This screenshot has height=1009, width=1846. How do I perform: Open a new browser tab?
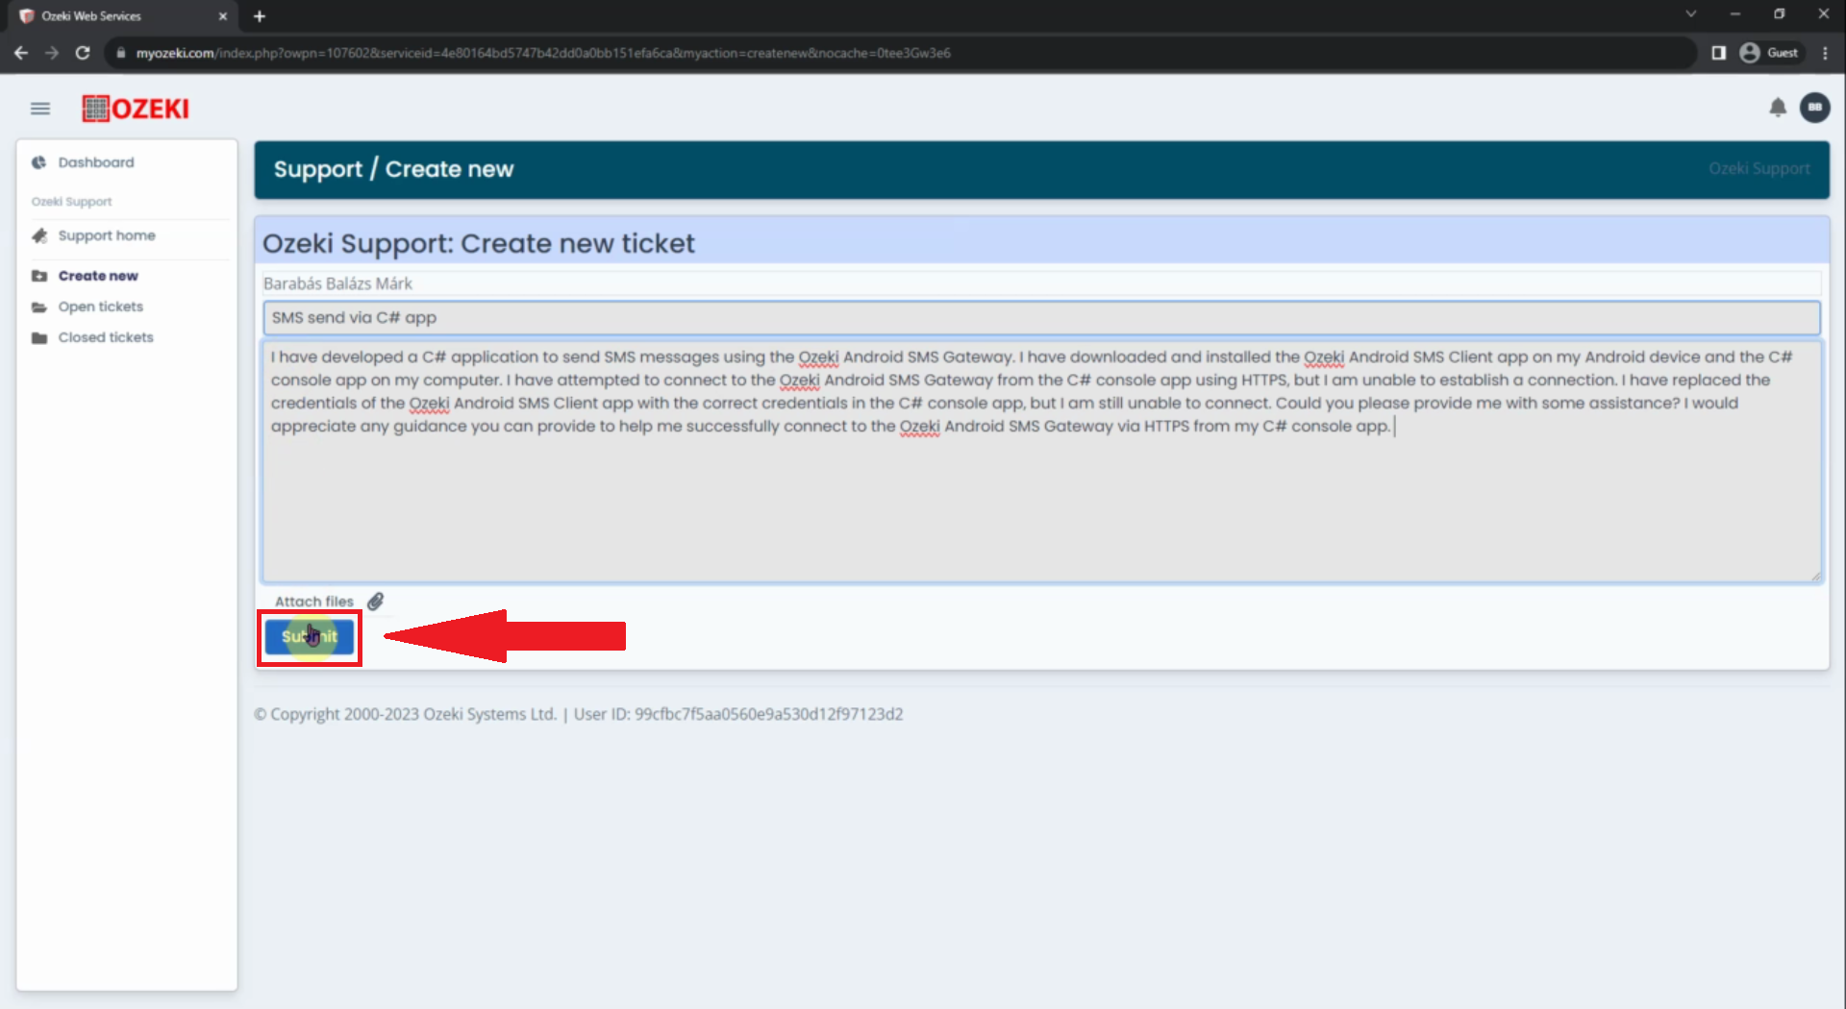point(260,16)
